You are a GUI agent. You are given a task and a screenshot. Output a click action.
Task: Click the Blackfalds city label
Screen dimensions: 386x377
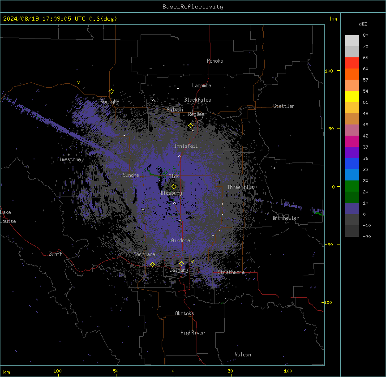coord(197,100)
